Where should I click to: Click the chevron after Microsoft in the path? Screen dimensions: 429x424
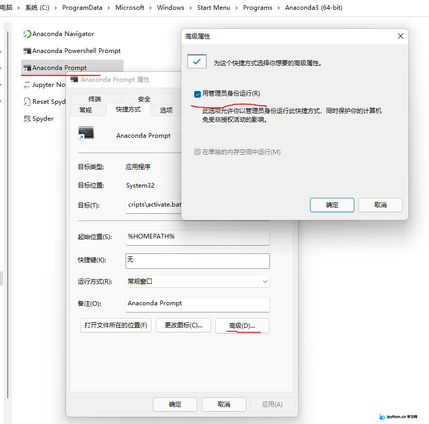[x=150, y=8]
